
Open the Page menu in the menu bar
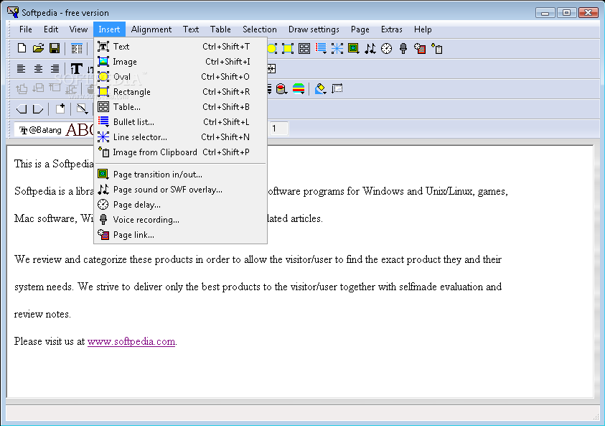click(x=360, y=29)
